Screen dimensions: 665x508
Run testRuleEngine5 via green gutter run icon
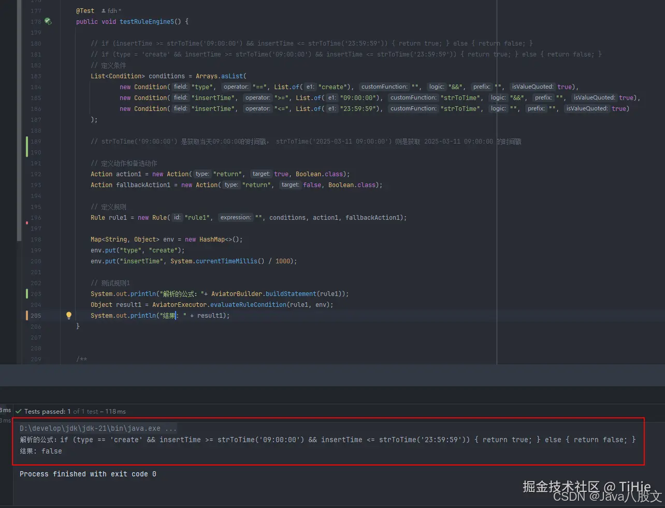click(48, 21)
